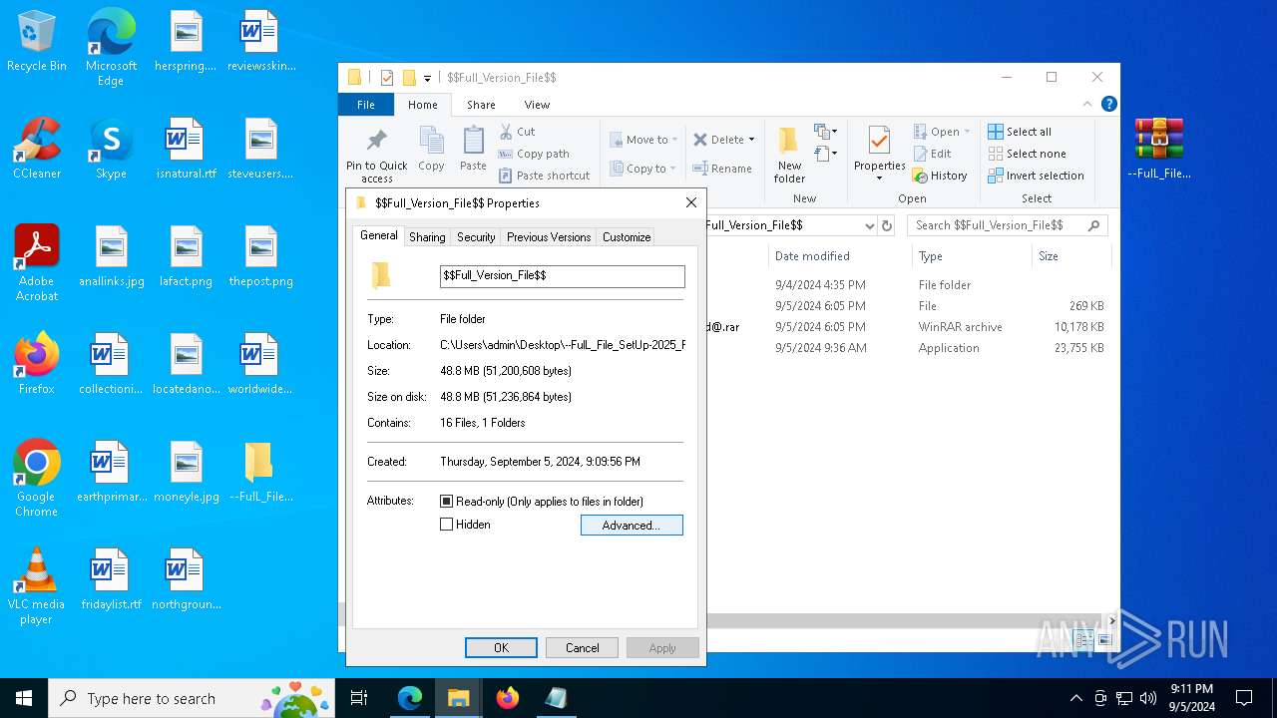Select the WinRAR archive file row

coord(908,327)
